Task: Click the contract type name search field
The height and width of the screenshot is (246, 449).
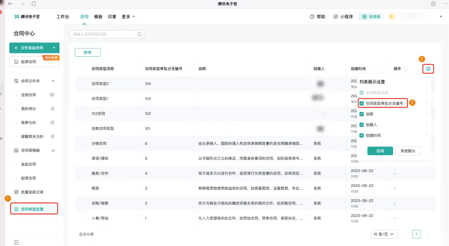Action: (x=104, y=34)
